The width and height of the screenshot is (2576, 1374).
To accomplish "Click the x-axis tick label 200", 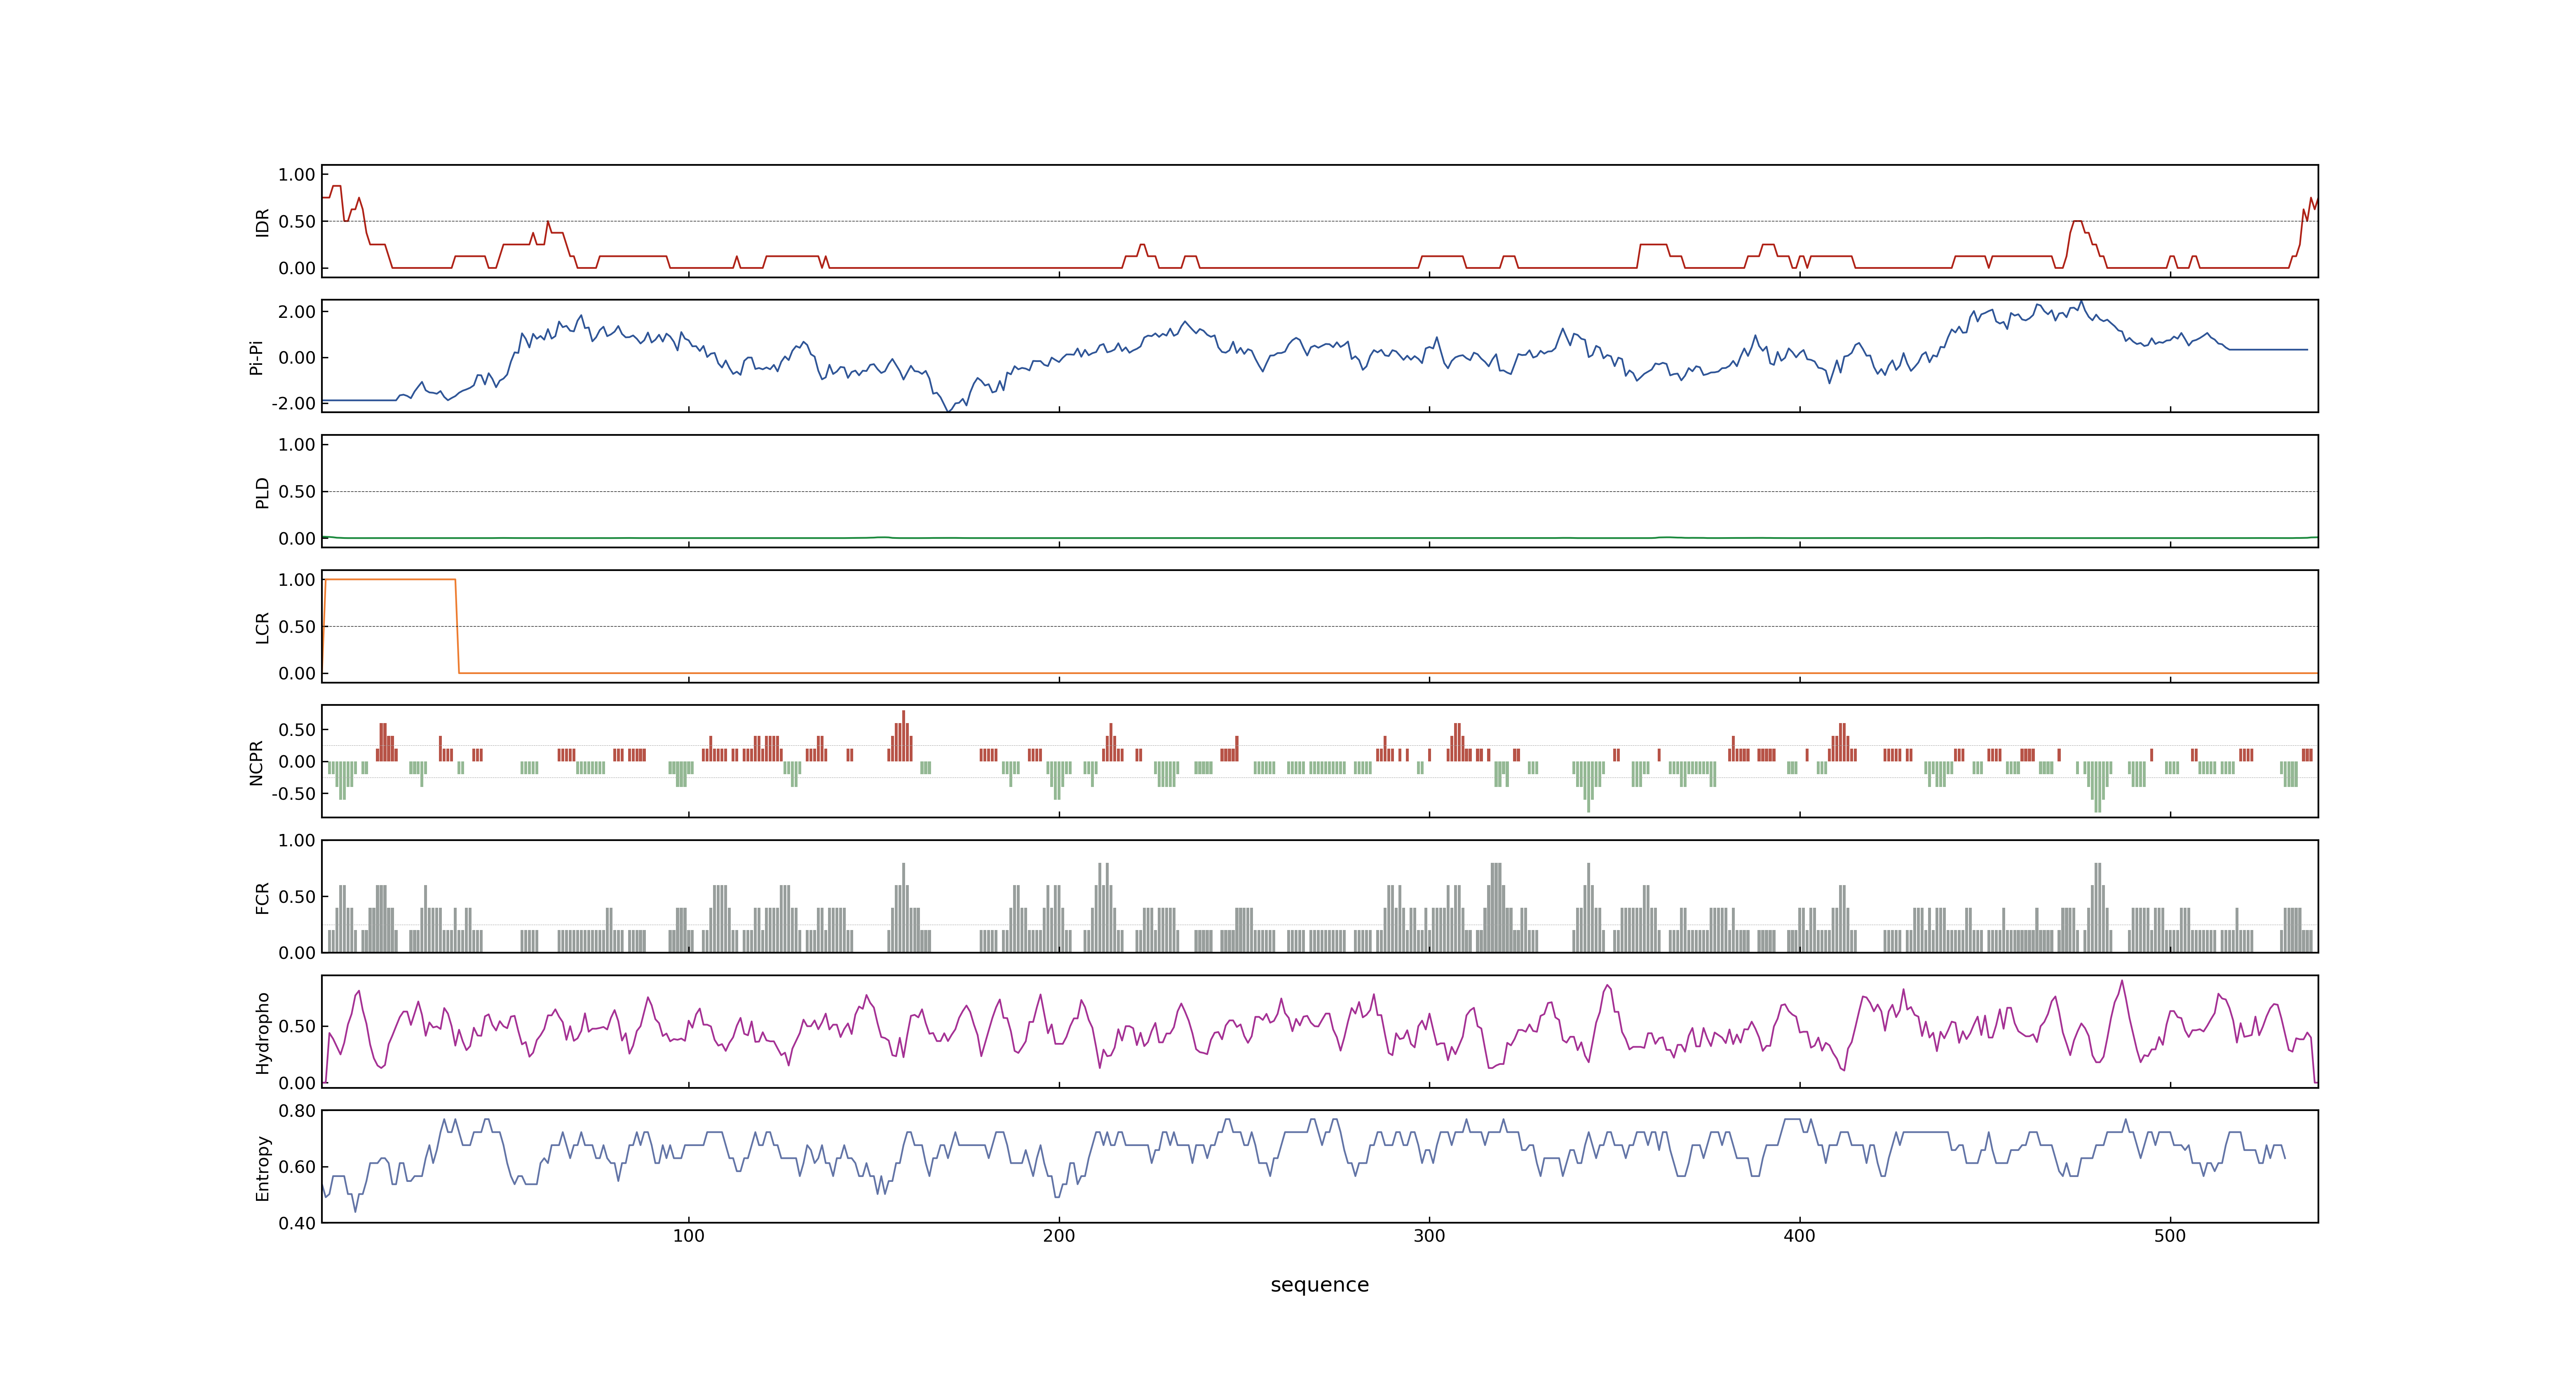I will 1059,1236.
